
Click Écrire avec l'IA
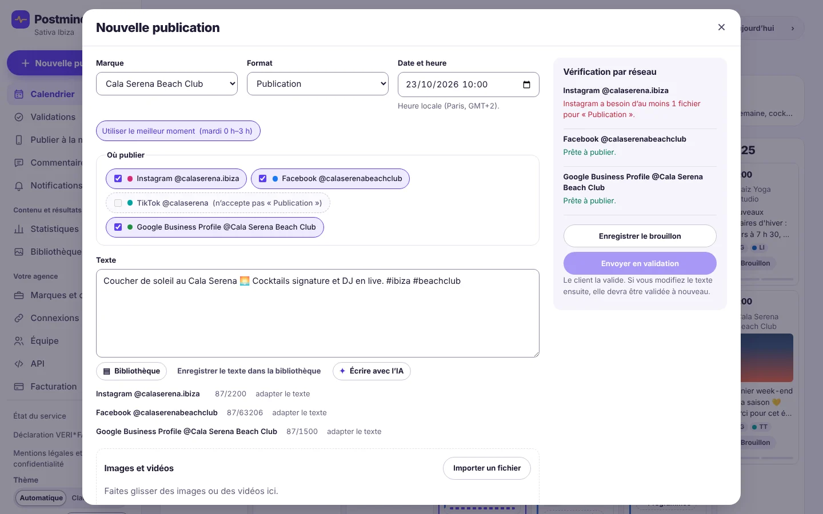(371, 371)
